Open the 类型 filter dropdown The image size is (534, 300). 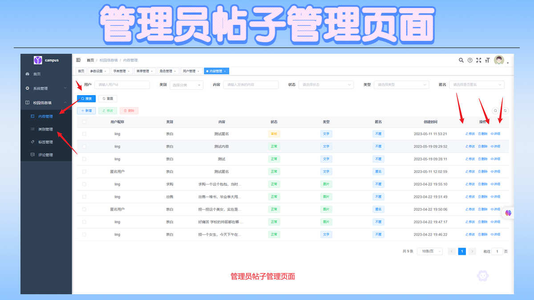click(x=401, y=84)
